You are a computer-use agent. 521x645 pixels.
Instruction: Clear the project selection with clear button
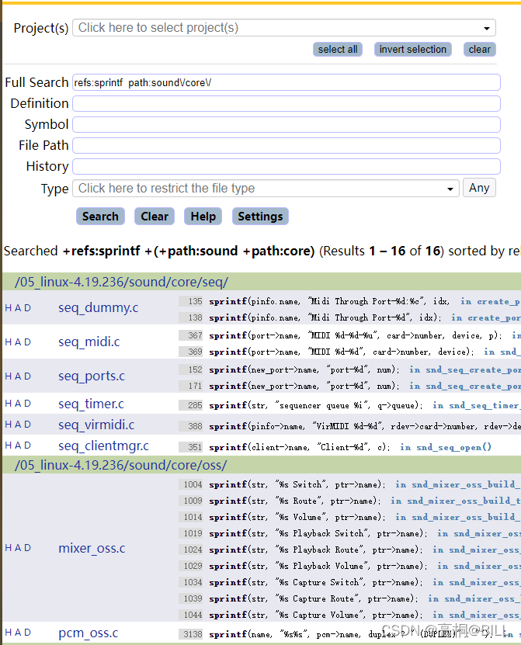(x=479, y=50)
